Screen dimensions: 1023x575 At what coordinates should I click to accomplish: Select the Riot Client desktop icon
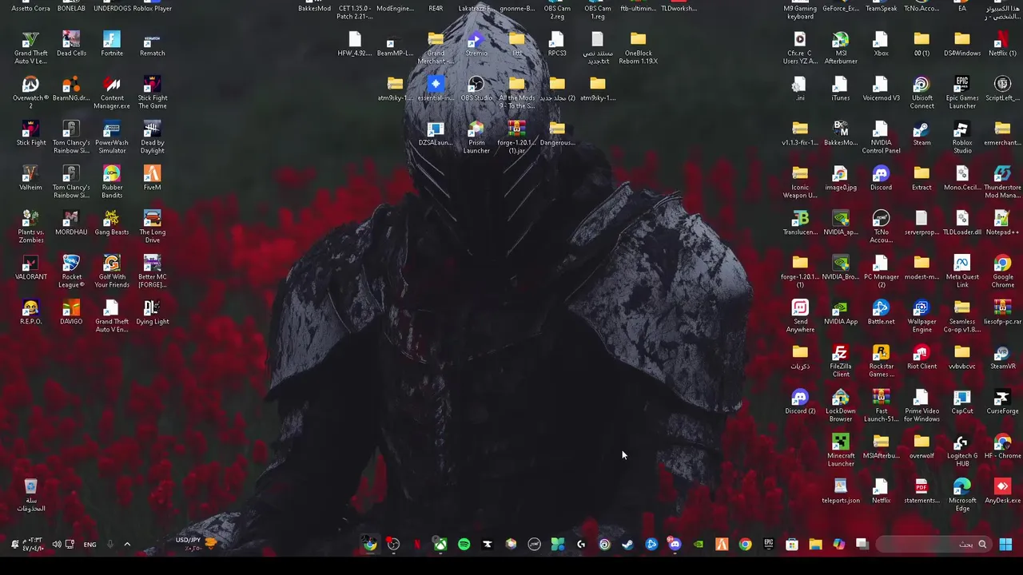(x=921, y=357)
